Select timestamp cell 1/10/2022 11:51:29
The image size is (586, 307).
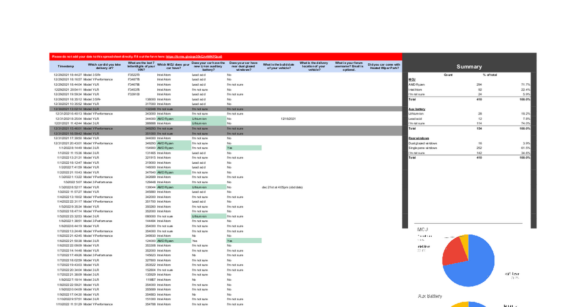coord(68,304)
